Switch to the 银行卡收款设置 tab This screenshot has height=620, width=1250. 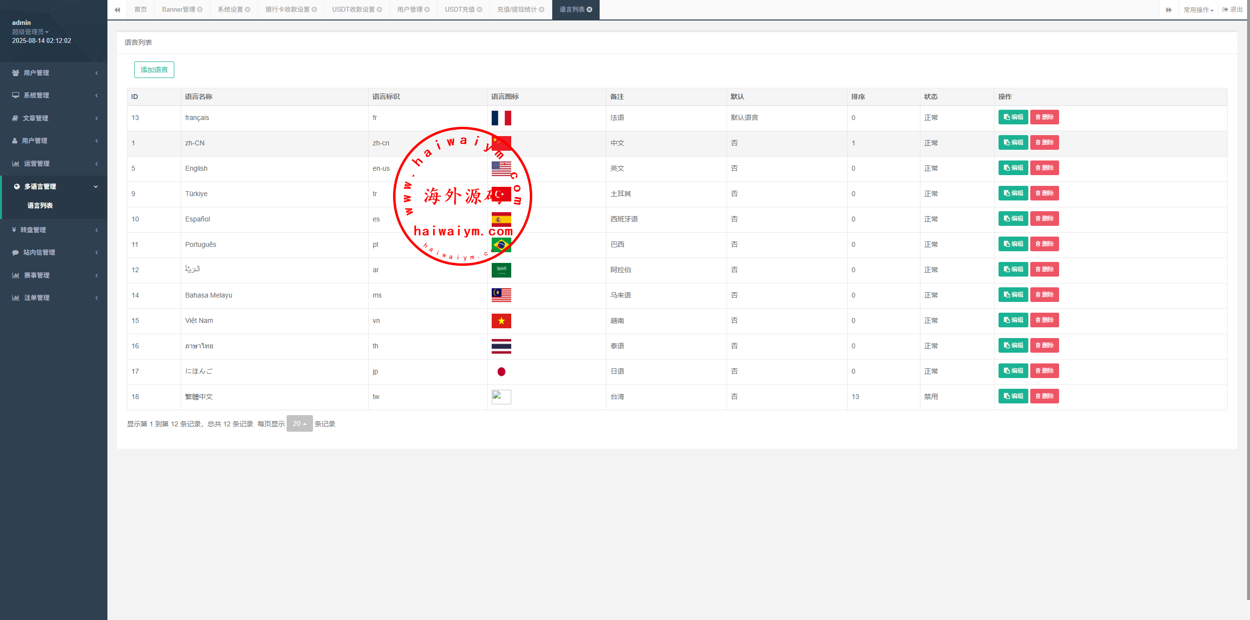288,10
